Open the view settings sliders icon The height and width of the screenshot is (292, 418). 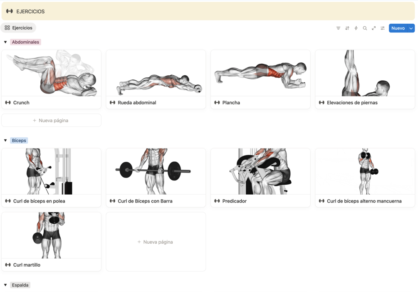(383, 28)
